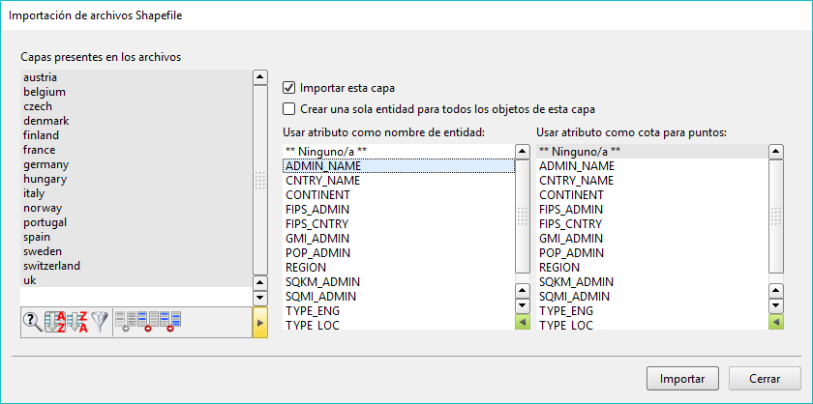Viewport: 813px width, 404px height.
Task: Choose SQKM_ADMIN in point elevation list
Action: [x=652, y=282]
